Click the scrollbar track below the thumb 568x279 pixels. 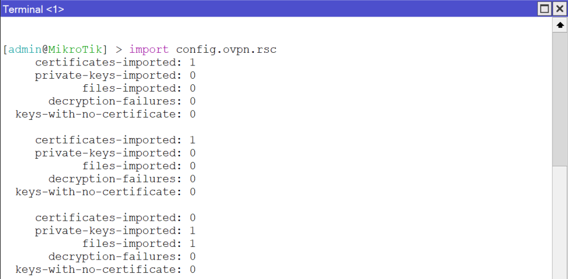(x=560, y=222)
